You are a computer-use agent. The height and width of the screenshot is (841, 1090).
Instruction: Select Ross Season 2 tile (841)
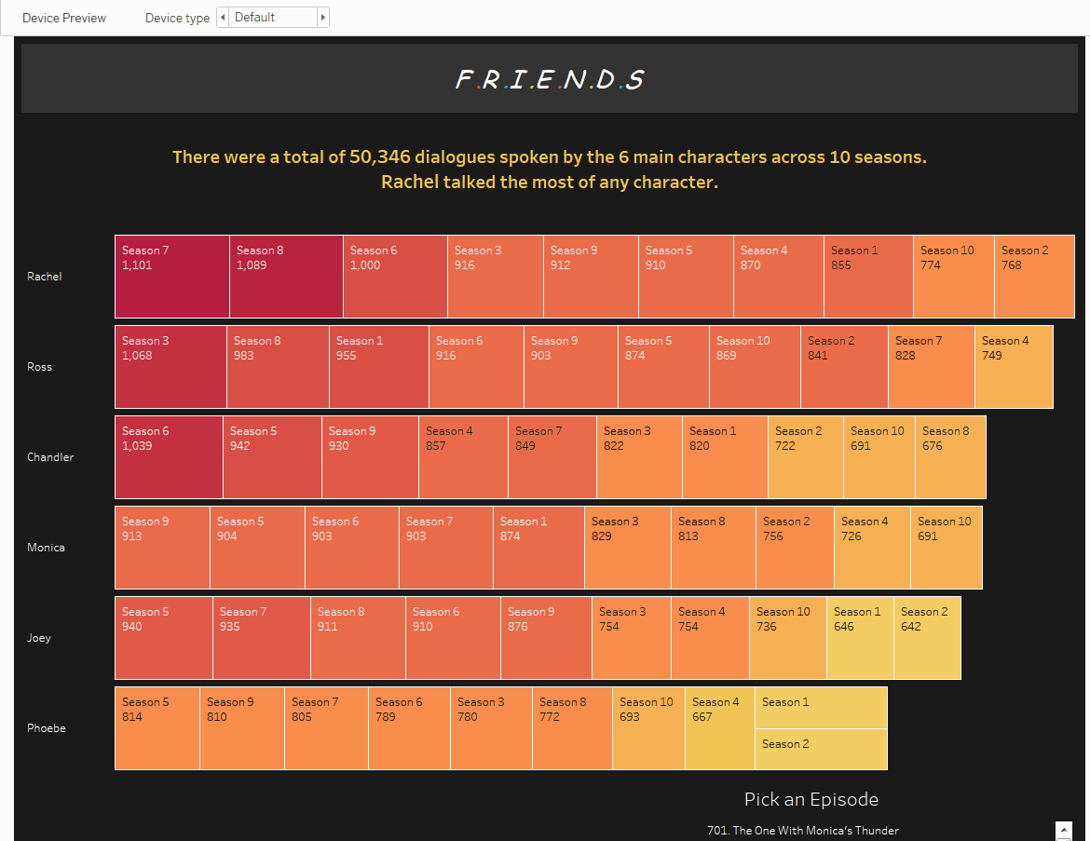(845, 367)
